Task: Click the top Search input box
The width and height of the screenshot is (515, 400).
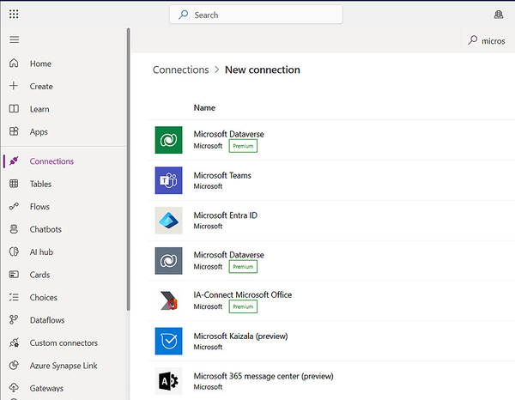Action: coord(256,15)
